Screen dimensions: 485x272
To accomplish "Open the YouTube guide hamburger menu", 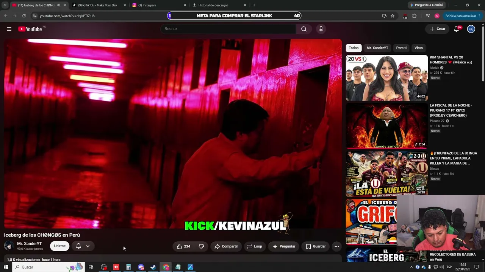I will coord(9,29).
